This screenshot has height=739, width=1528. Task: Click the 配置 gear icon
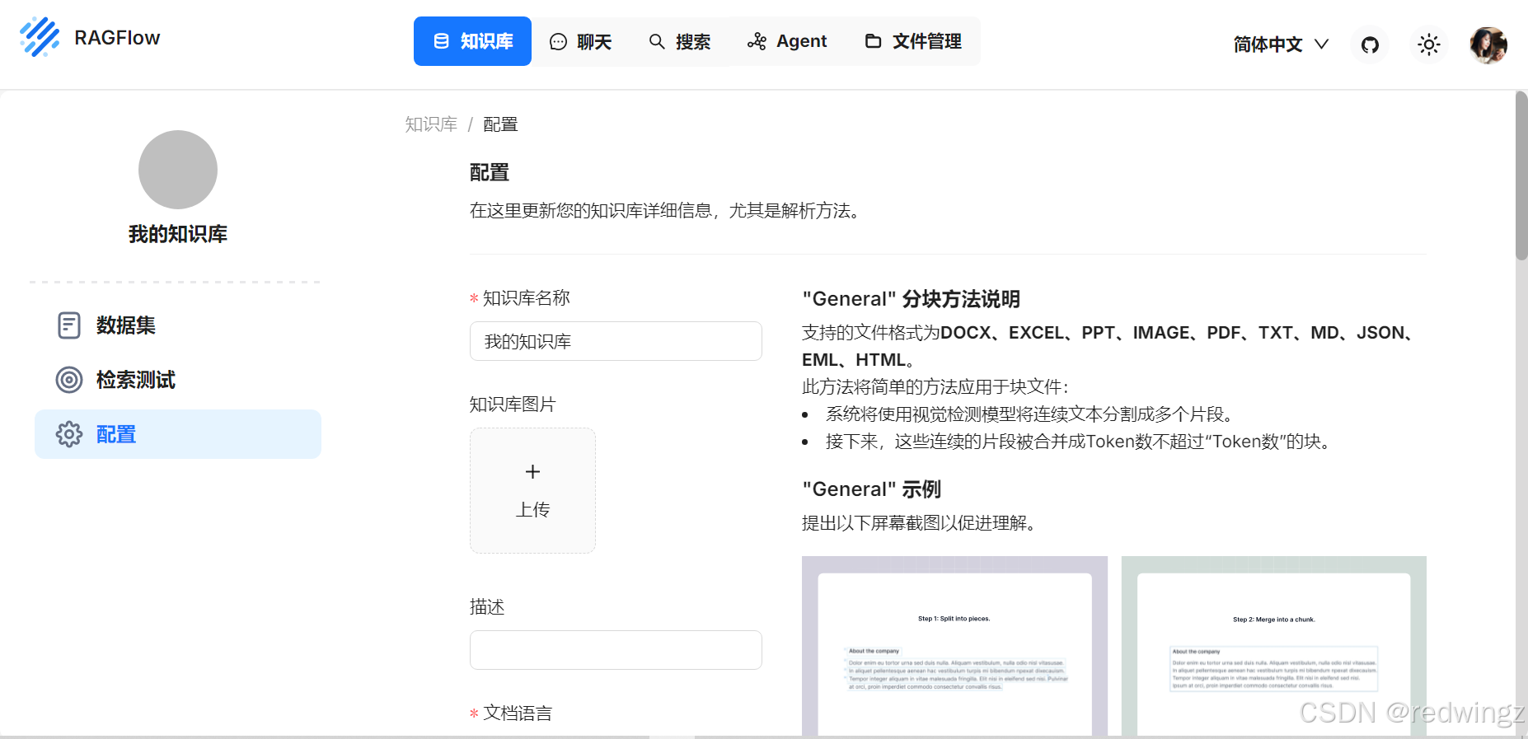click(69, 434)
